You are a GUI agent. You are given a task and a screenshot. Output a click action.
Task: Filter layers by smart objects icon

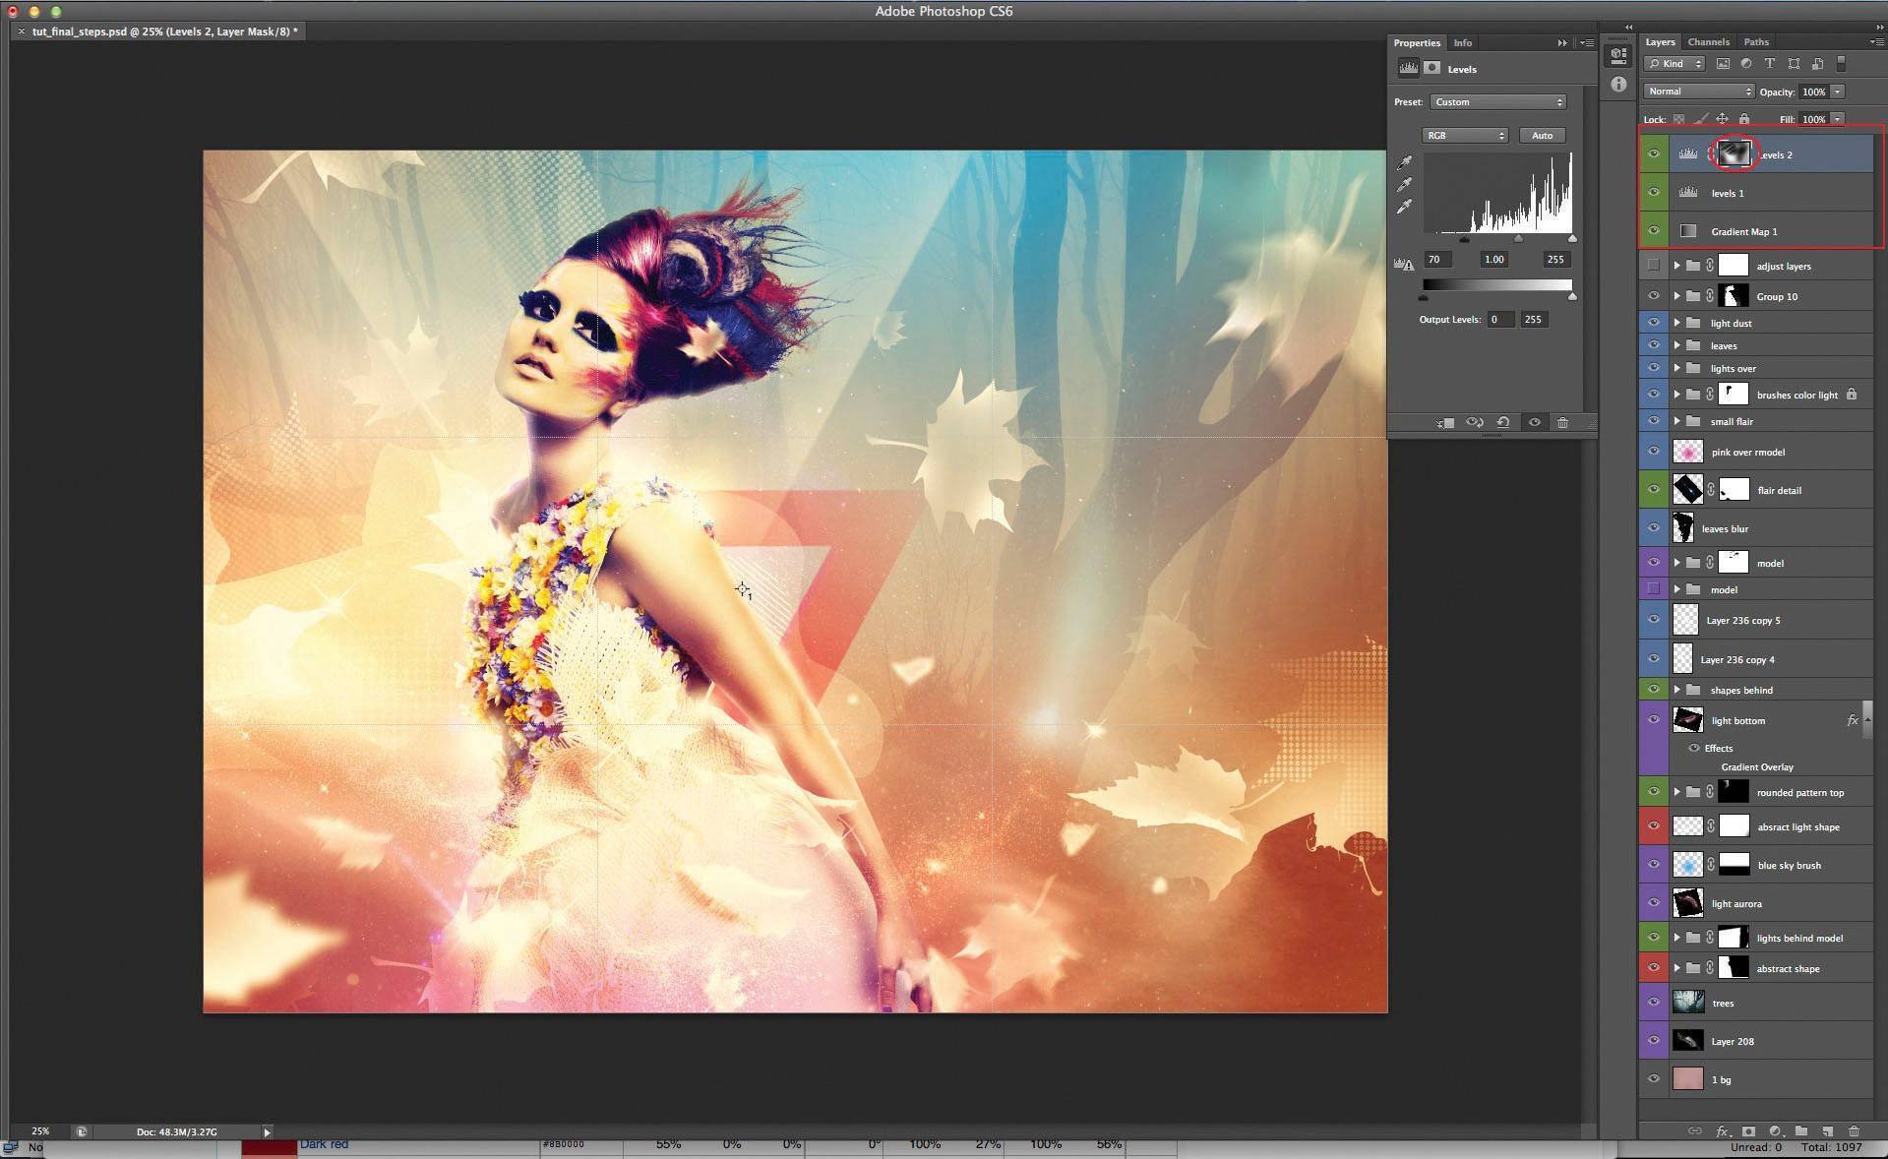pos(1817,64)
